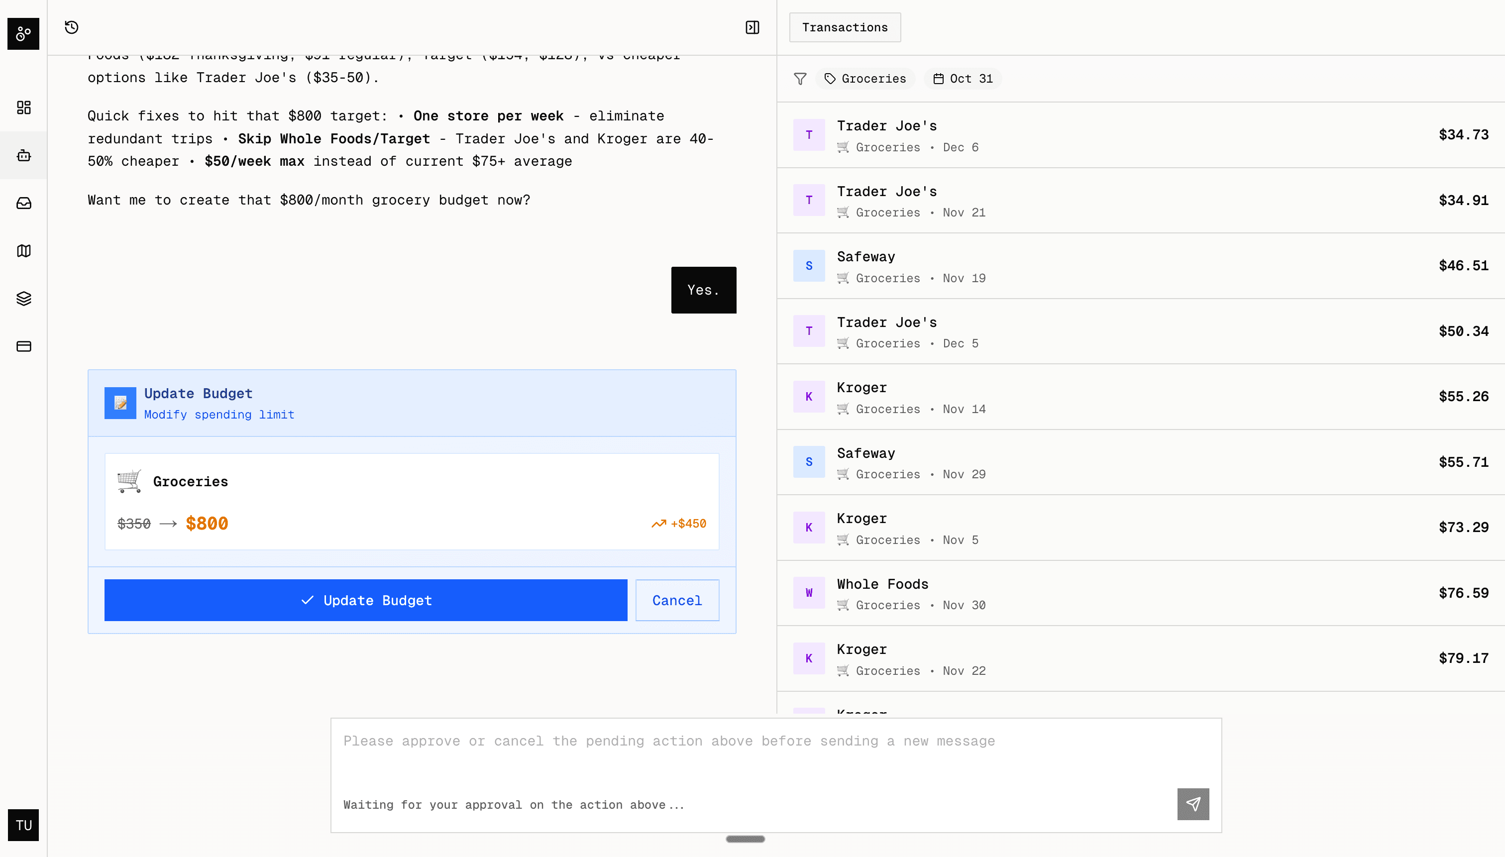Collapse the chat panel with the sidebar toggle icon
The width and height of the screenshot is (1505, 857).
point(752,27)
